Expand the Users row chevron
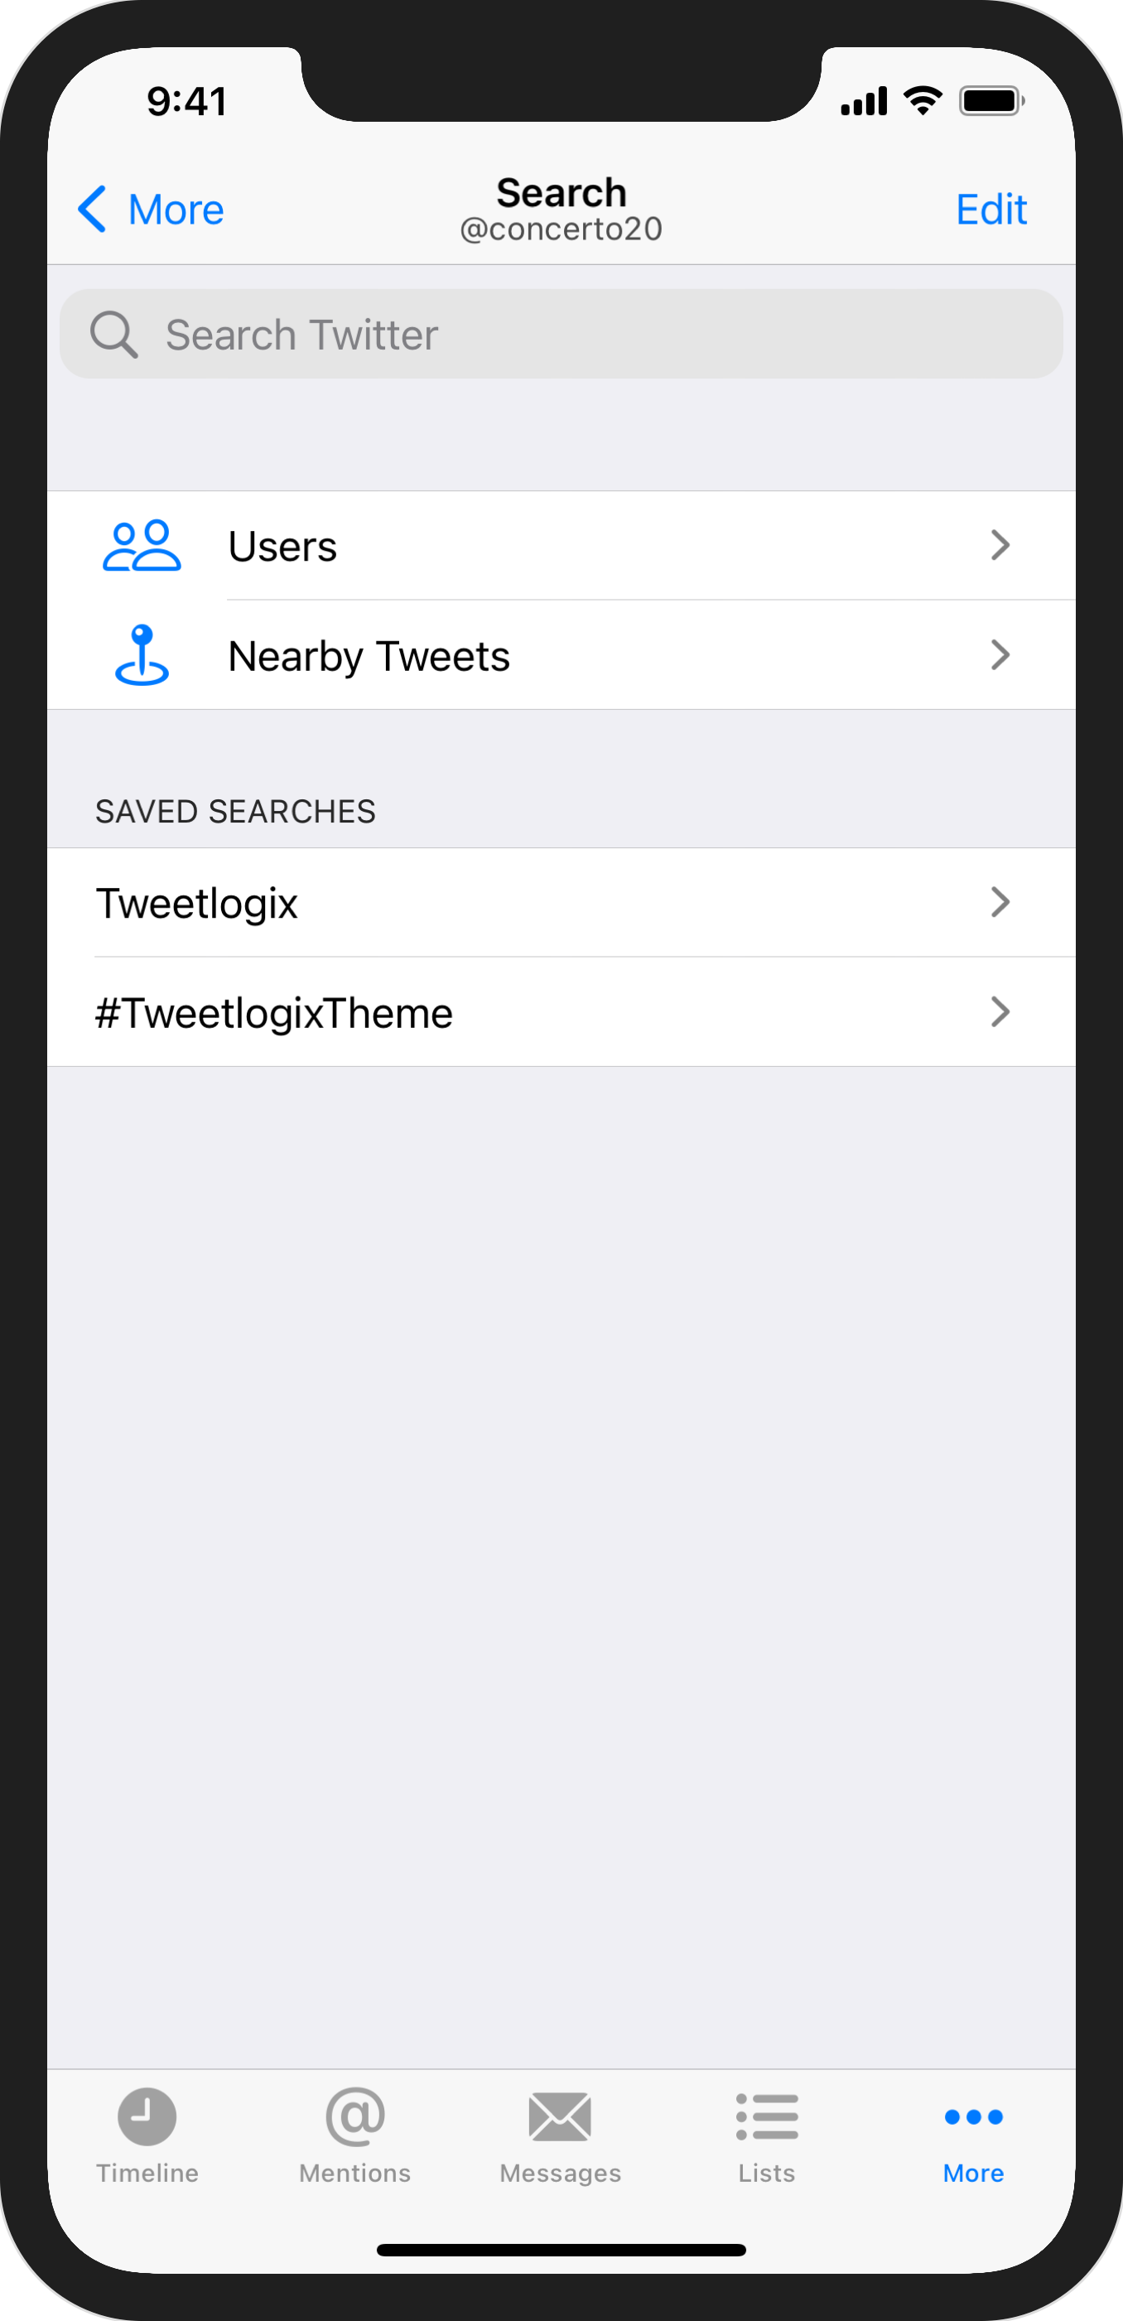This screenshot has height=2321, width=1123. click(1000, 545)
